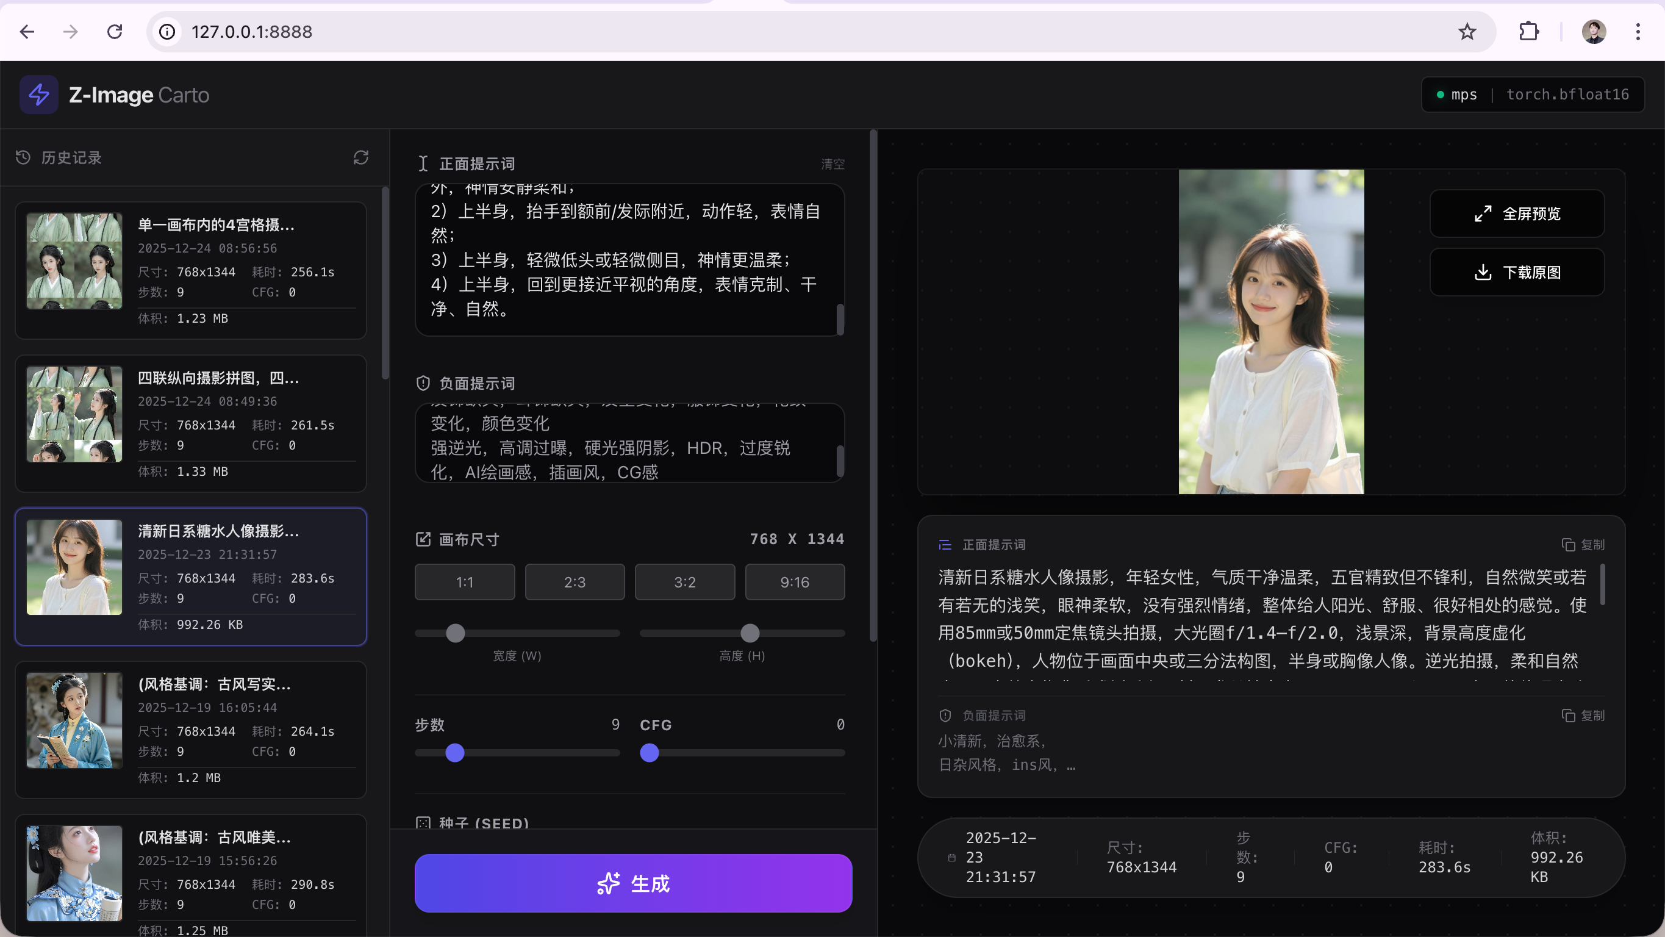Open fullscreen preview via 全屏预览

[x=1517, y=214]
